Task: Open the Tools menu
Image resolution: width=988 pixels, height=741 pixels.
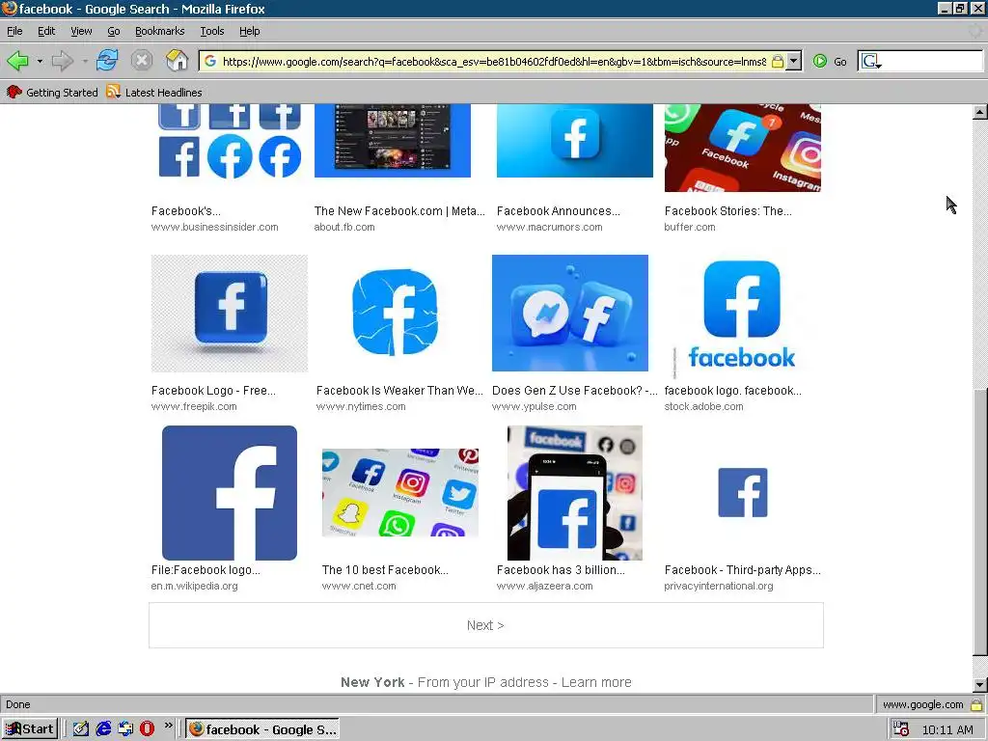Action: coord(211,31)
